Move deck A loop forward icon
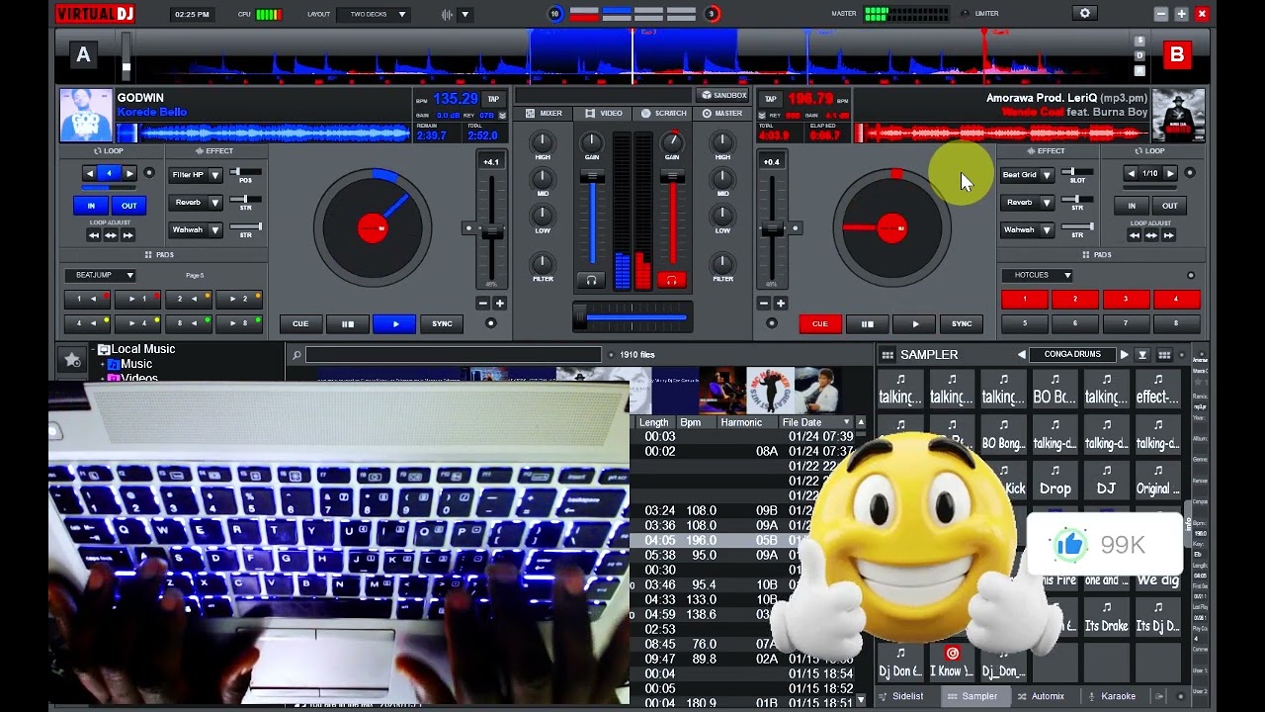Screen dimensions: 1265x712 [x=127, y=235]
